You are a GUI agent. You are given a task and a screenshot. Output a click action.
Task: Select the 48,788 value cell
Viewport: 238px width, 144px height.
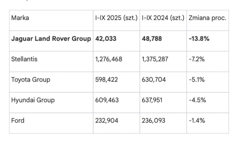(153, 39)
